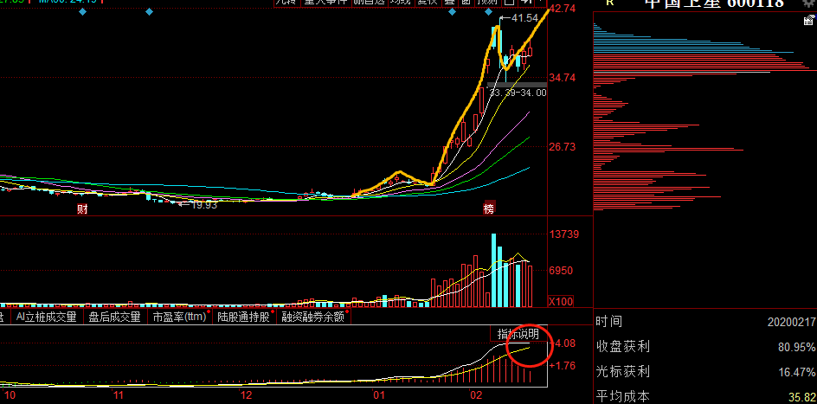Click the arrow-to-bar icon in top toolbar
The height and width of the screenshot is (404, 817).
[527, 3]
